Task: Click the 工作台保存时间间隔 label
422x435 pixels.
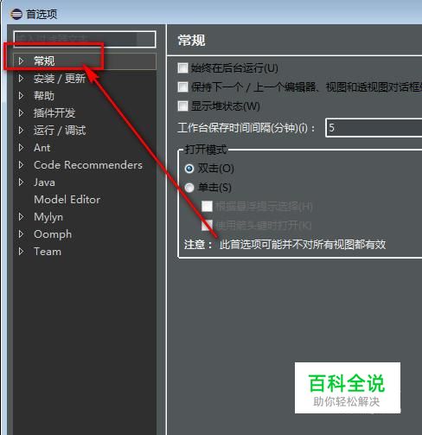Action: (246, 127)
